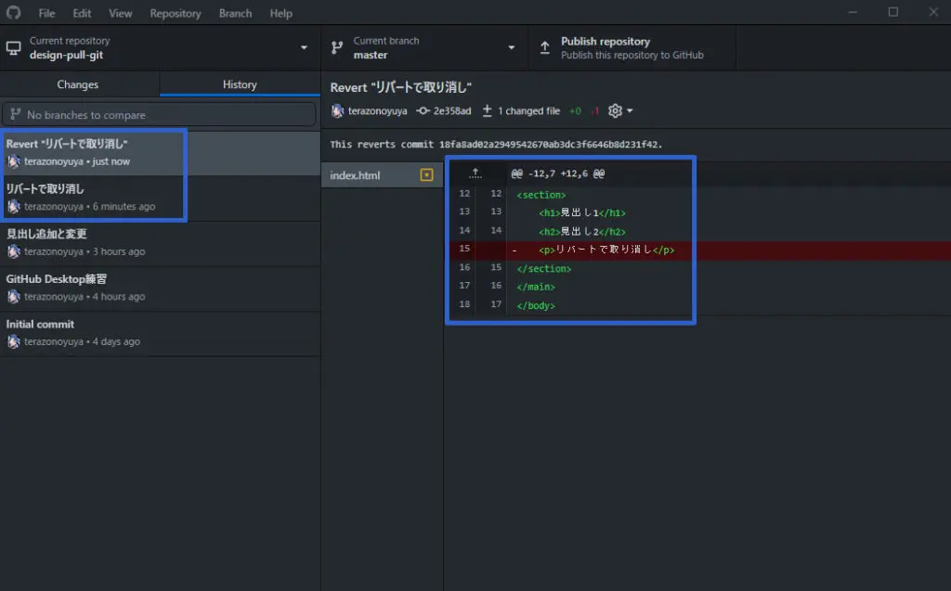
Task: Expand the Current branch master dropdown
Action: pos(424,48)
